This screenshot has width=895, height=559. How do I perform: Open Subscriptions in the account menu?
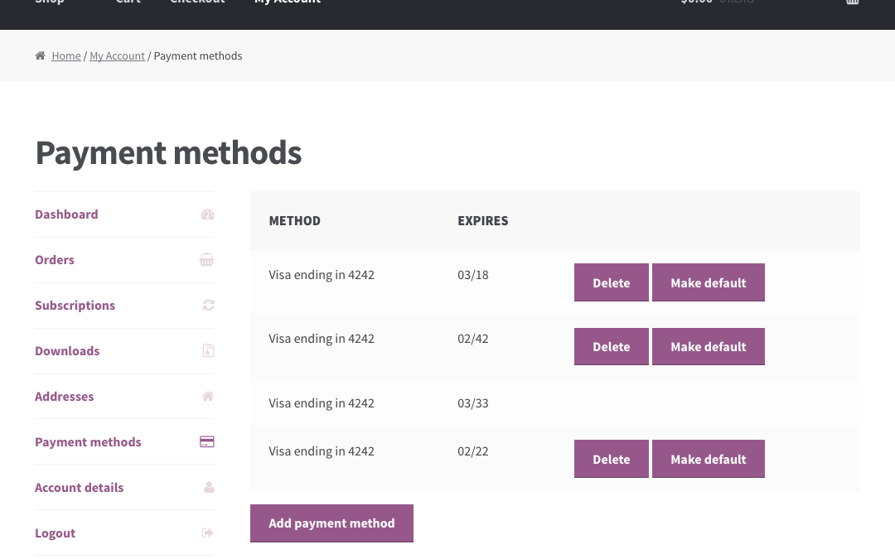tap(75, 306)
